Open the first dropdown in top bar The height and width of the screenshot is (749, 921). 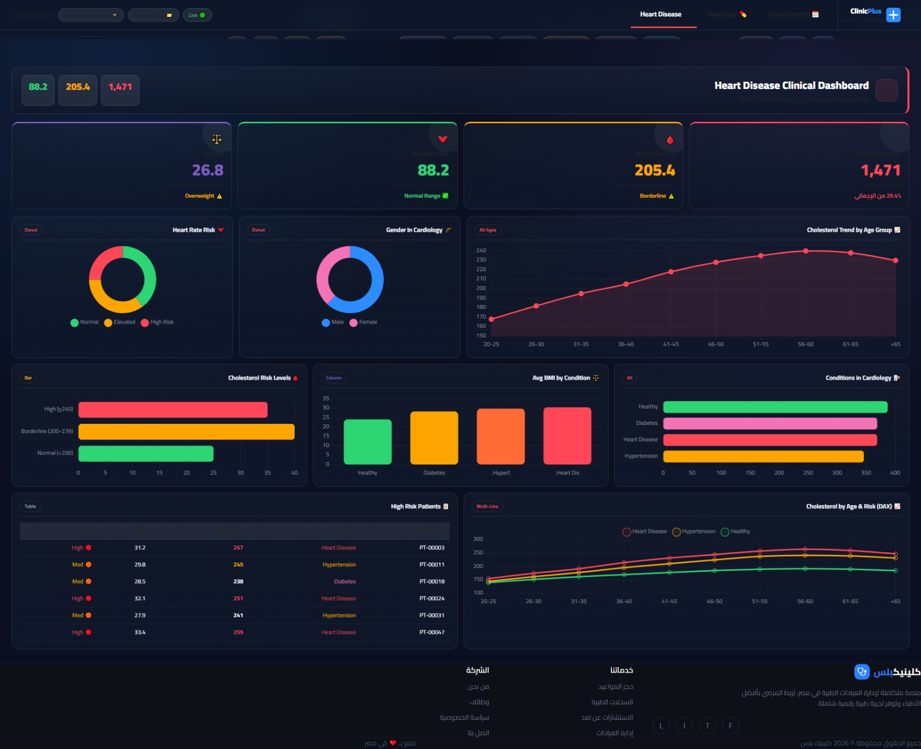91,15
